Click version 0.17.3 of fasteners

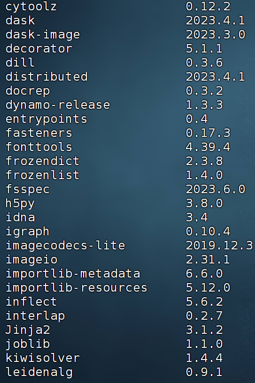click(208, 133)
